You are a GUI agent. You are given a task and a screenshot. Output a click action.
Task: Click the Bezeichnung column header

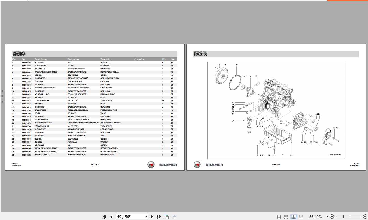click(41, 59)
